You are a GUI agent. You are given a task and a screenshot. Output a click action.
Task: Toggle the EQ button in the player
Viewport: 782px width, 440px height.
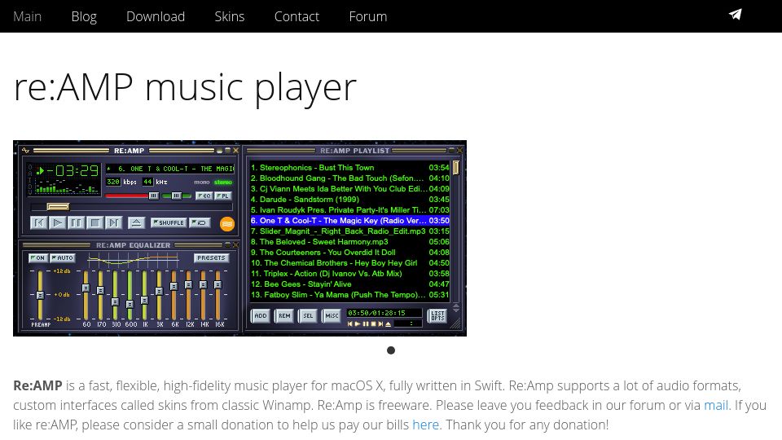[x=204, y=196]
